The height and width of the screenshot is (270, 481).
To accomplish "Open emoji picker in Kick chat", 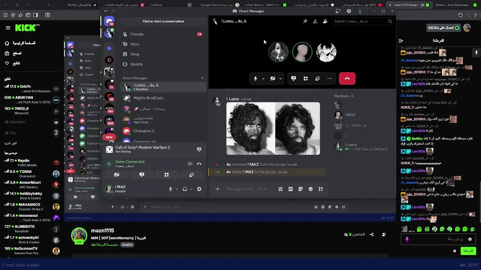I will (x=470, y=239).
